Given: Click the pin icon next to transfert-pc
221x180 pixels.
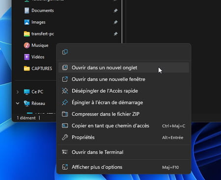Looking at the screenshot, I should click(115, 34).
